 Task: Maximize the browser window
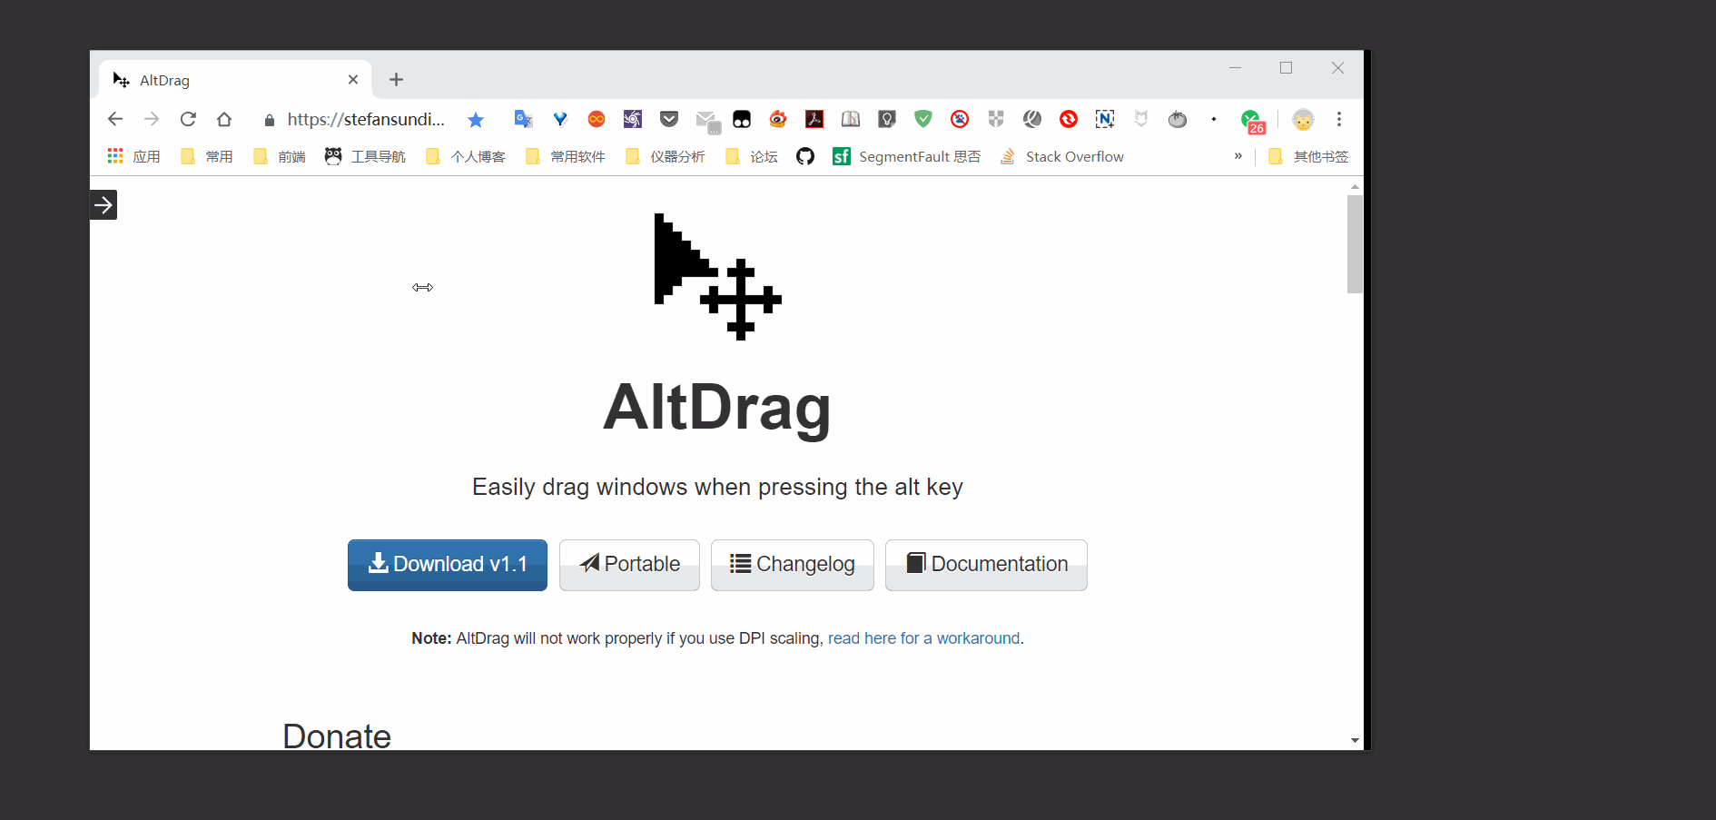pyautogui.click(x=1286, y=68)
